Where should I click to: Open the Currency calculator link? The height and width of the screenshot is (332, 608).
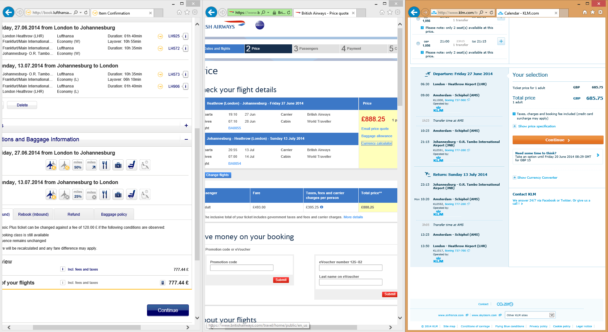(x=377, y=144)
